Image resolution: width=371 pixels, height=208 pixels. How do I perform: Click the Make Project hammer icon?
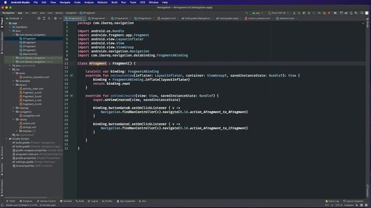pyautogui.click(x=246, y=13)
